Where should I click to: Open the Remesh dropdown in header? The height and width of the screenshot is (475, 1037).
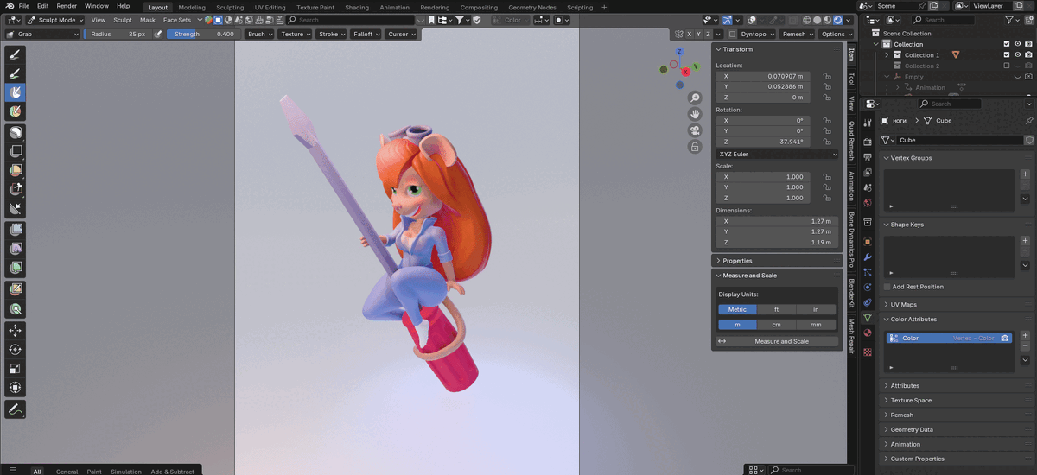coord(797,34)
